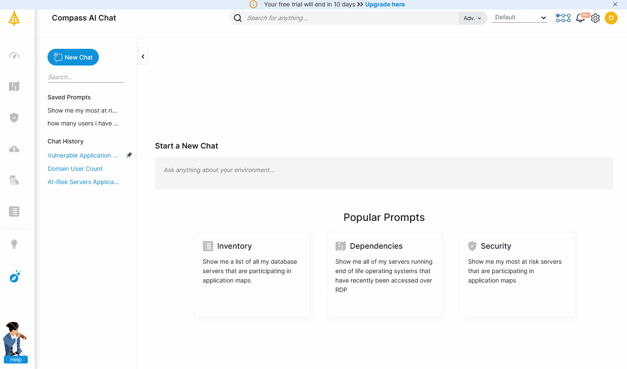Click the trial info icon in the banner
The image size is (627, 369).
[x=253, y=4]
